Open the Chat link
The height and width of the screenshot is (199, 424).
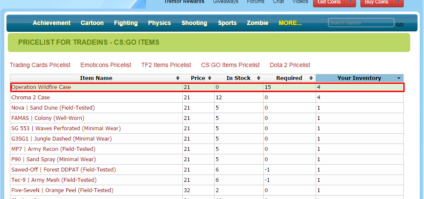279,2
